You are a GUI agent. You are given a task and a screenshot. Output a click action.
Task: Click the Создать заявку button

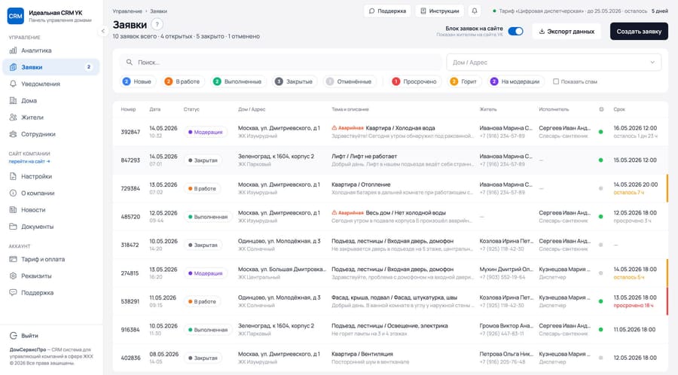click(x=639, y=32)
